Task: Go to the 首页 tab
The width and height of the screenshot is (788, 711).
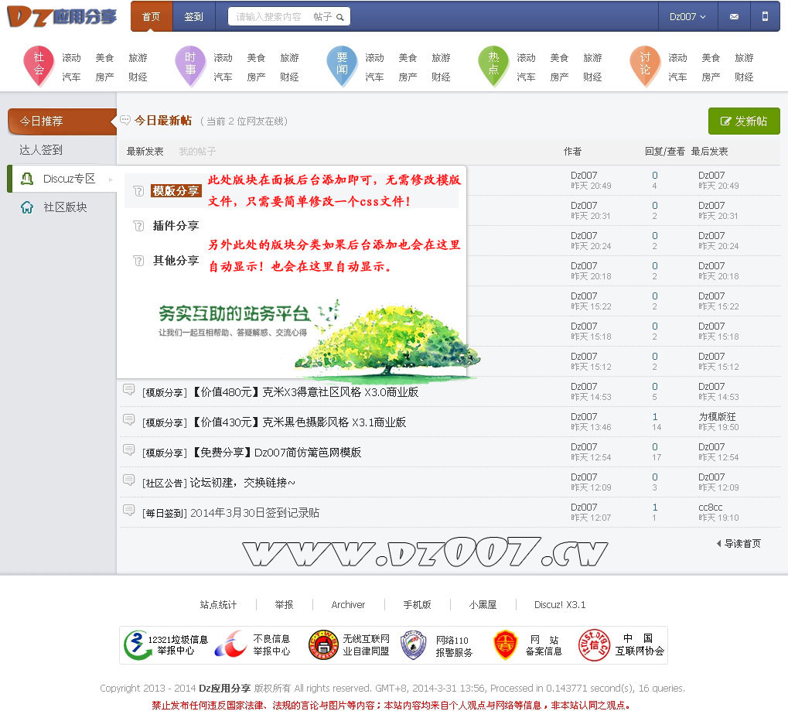Action: pos(152,16)
